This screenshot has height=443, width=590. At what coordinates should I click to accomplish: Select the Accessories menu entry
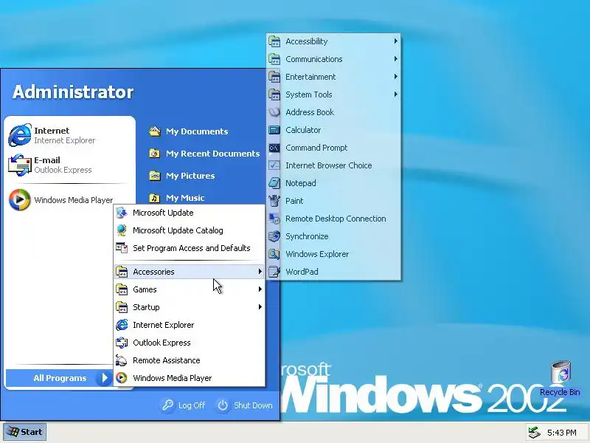coord(190,272)
